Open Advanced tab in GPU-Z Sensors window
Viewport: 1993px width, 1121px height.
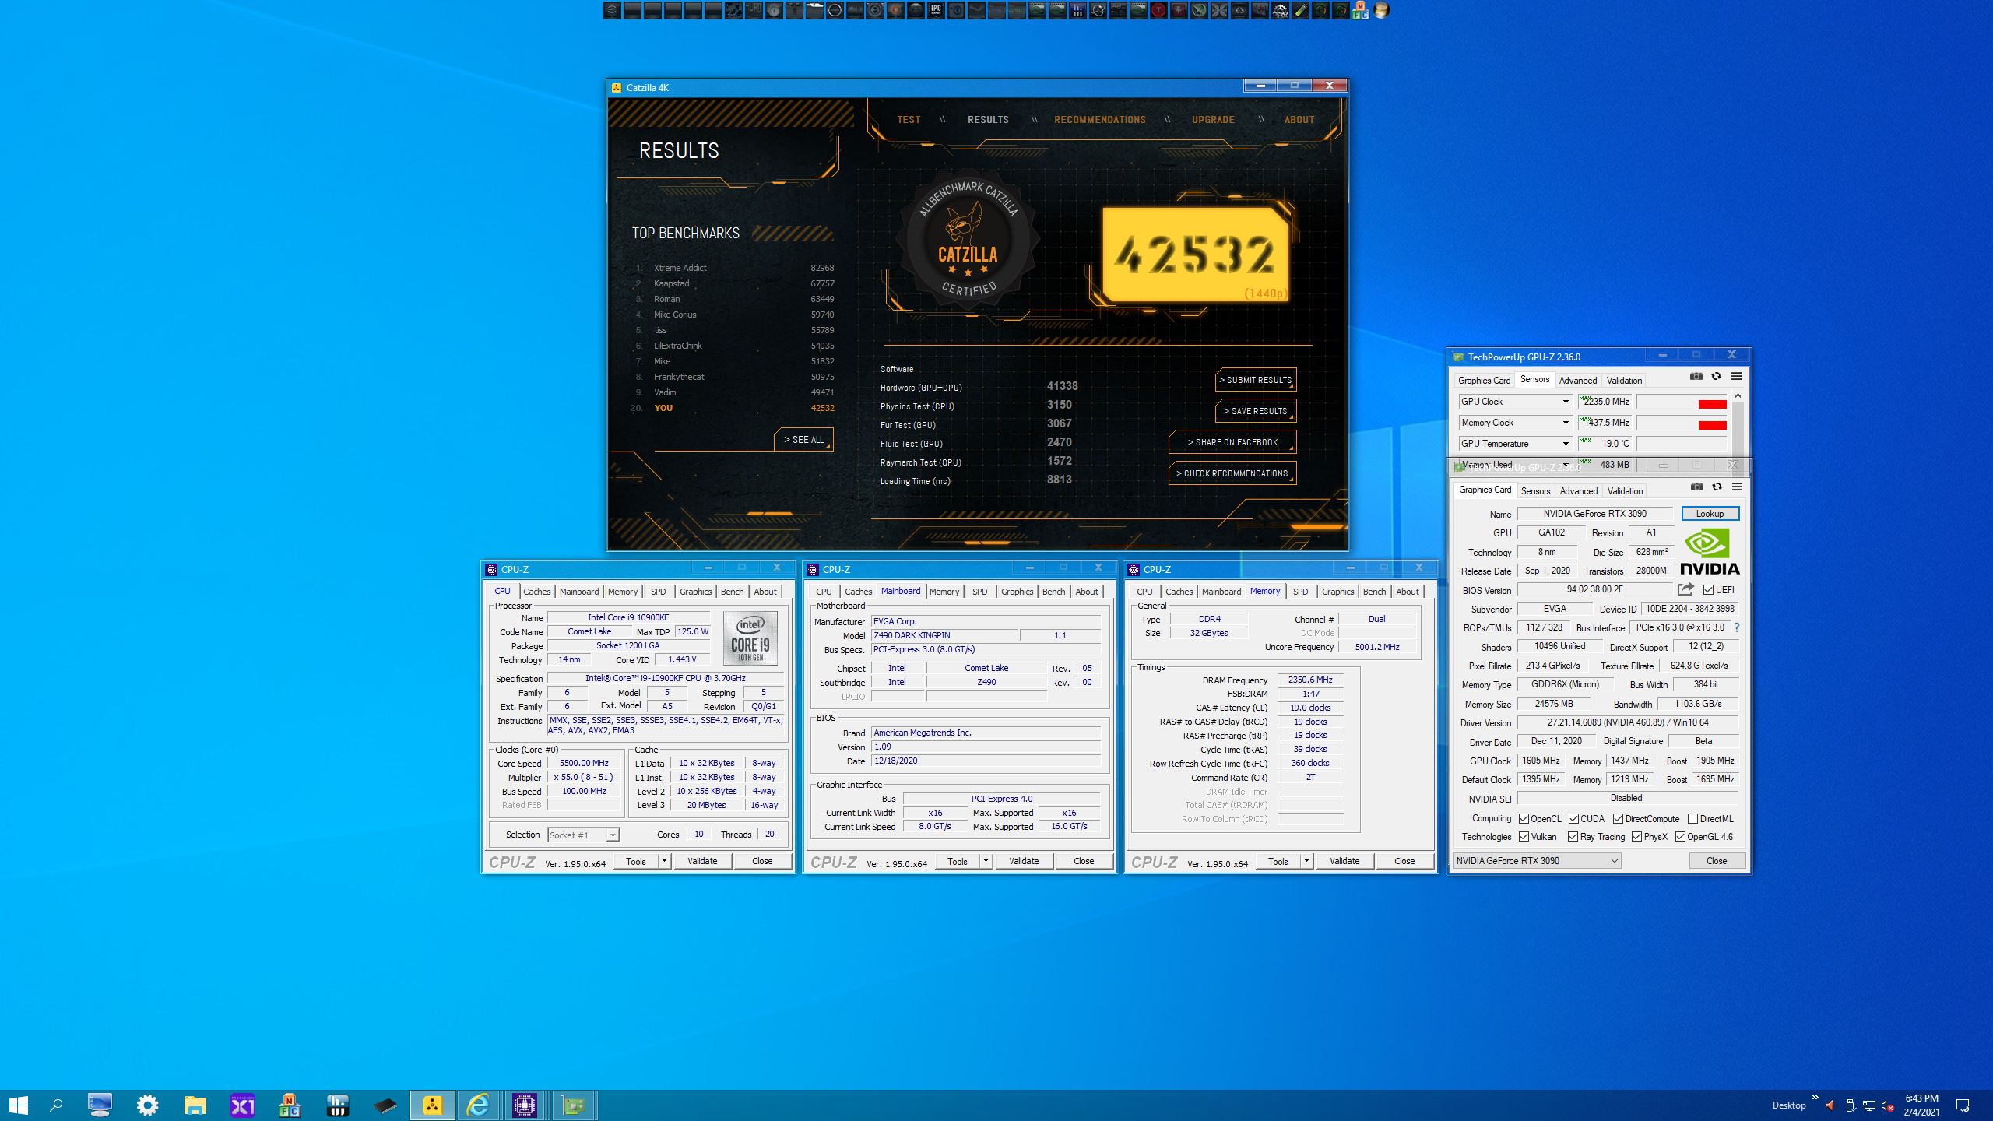pos(1578,381)
